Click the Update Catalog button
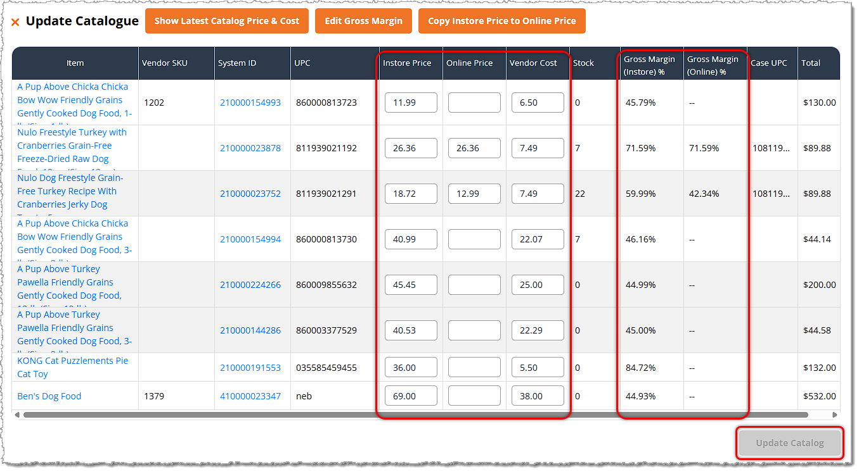This screenshot has width=859, height=474. (x=790, y=443)
